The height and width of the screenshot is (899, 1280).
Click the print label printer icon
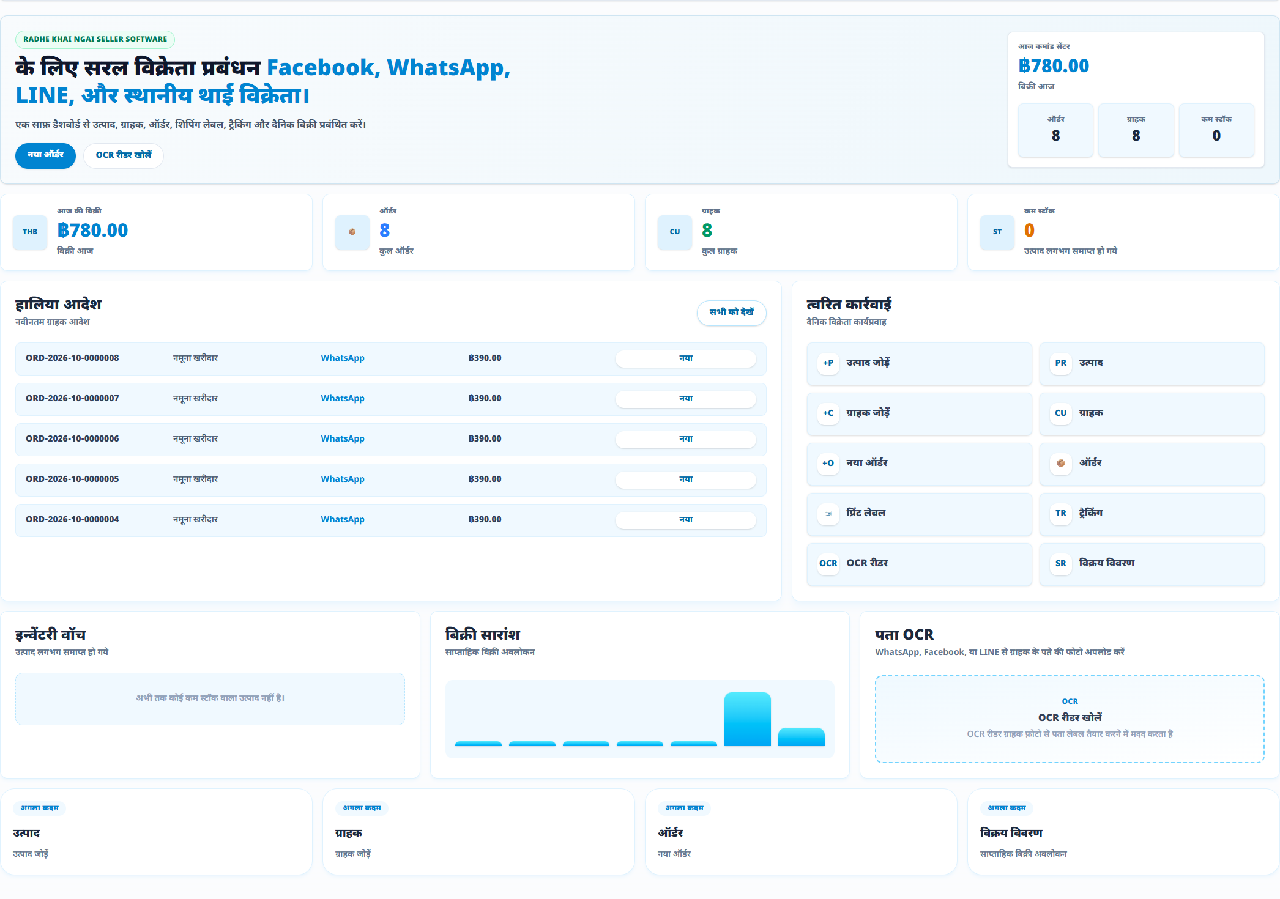828,513
